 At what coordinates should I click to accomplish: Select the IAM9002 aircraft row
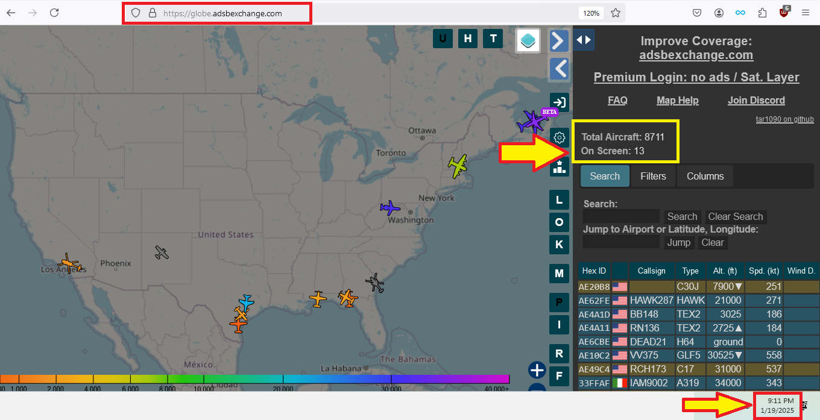[699, 383]
